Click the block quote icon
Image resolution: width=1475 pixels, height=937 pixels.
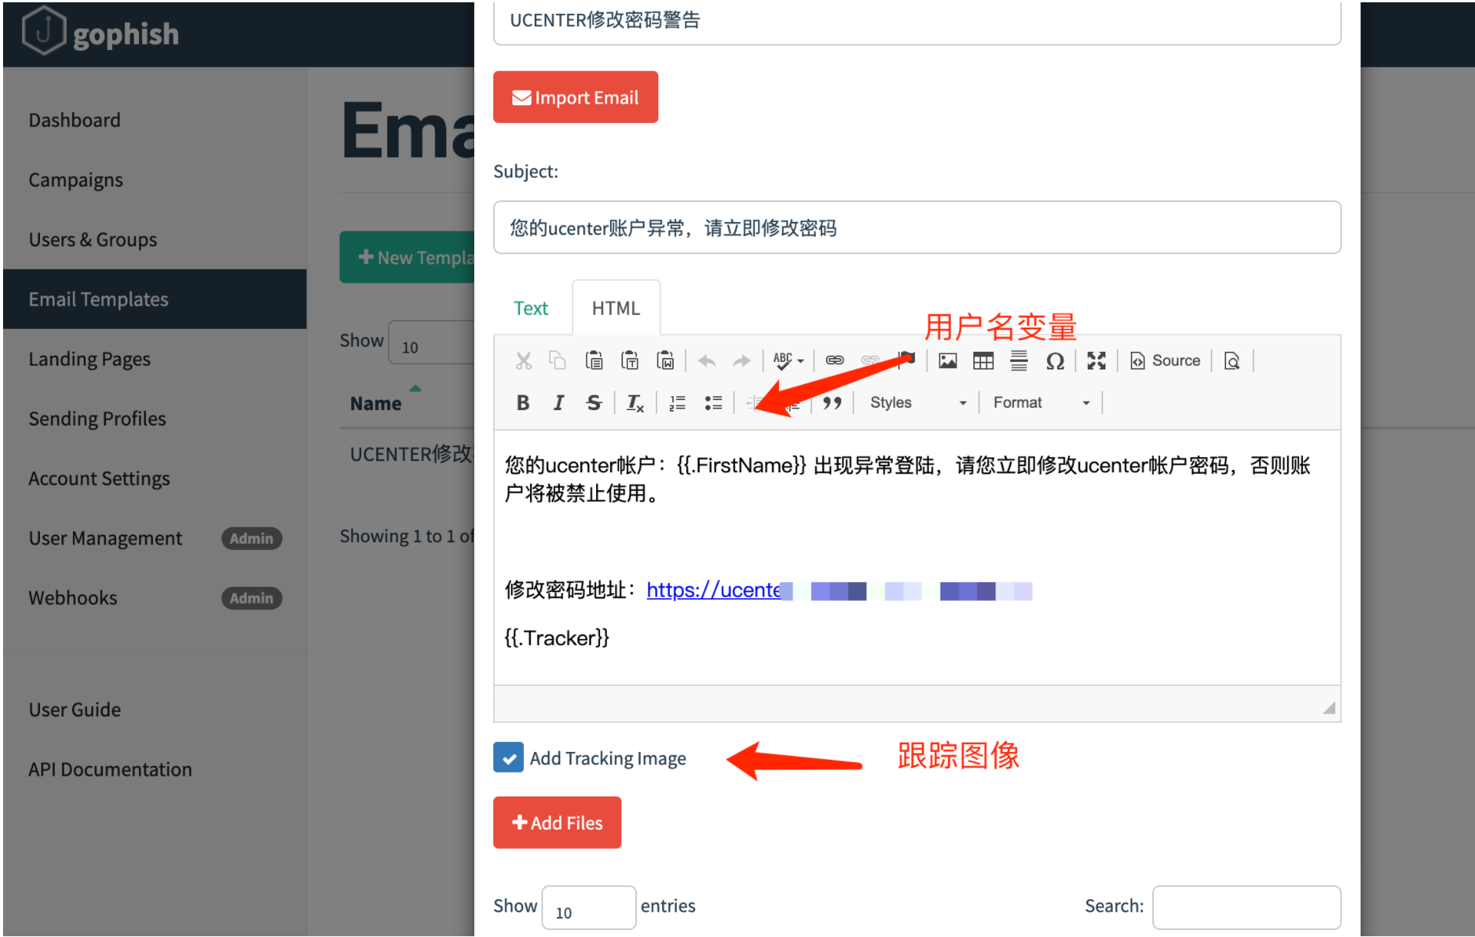pos(832,402)
